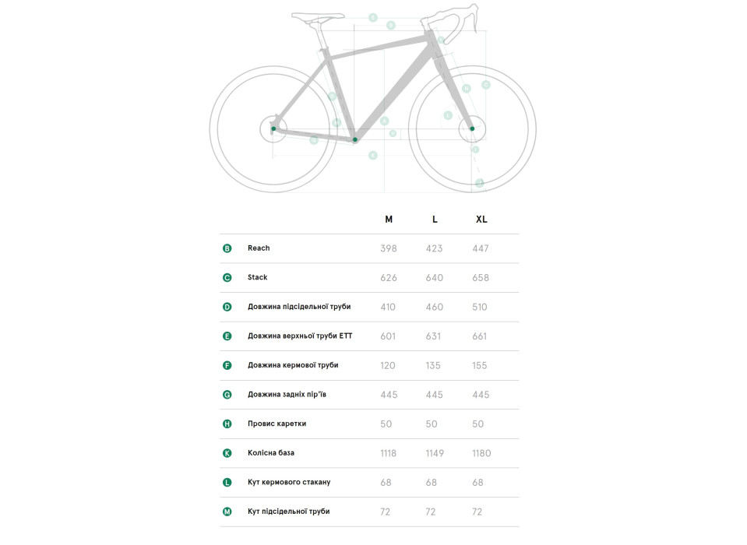Select the M size column header
Viewport: 747px width, 545px height.
389,220
